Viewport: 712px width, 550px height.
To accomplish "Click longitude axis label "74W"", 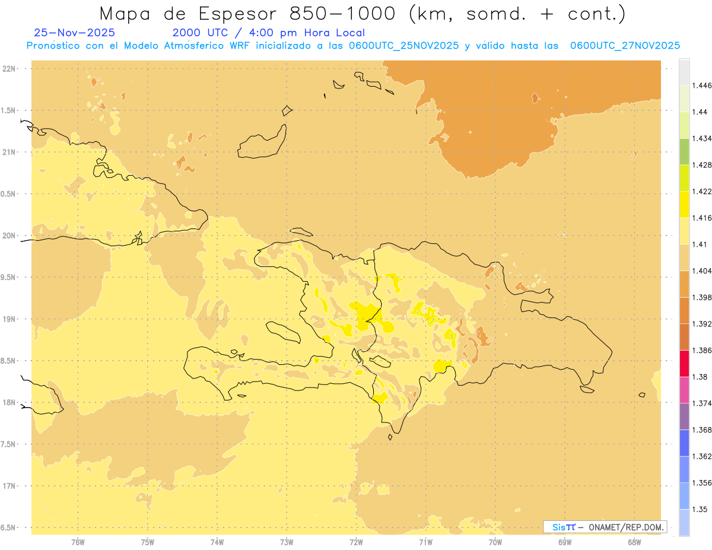I will (x=217, y=542).
